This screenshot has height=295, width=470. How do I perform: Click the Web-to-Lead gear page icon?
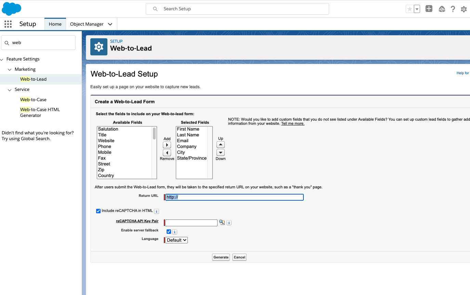pos(99,47)
